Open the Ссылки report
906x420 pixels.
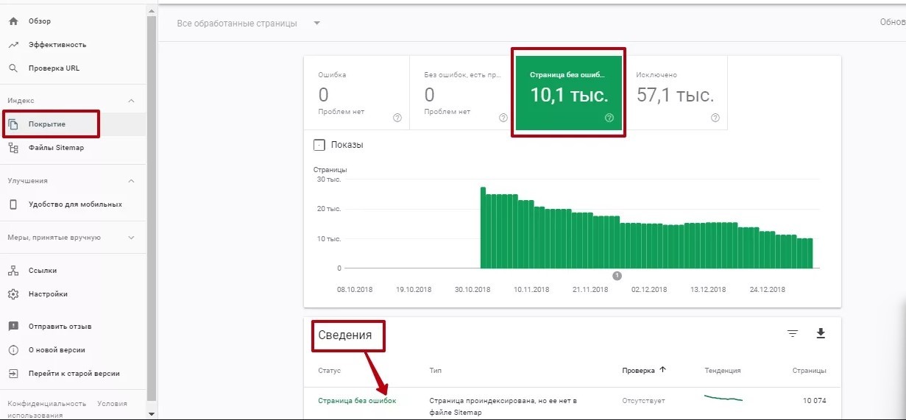[x=43, y=271]
